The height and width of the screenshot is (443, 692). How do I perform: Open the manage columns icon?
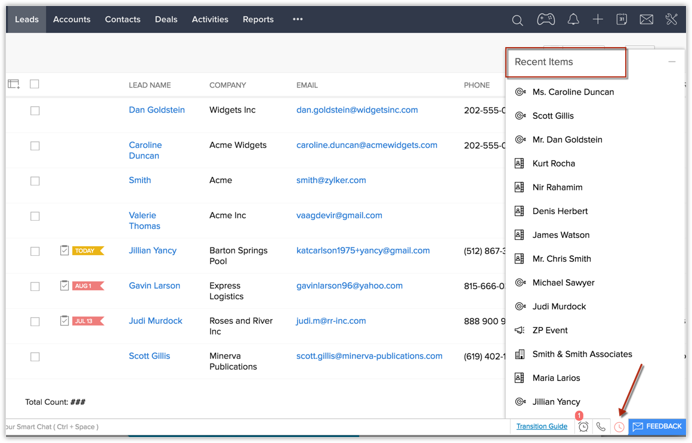pos(14,84)
